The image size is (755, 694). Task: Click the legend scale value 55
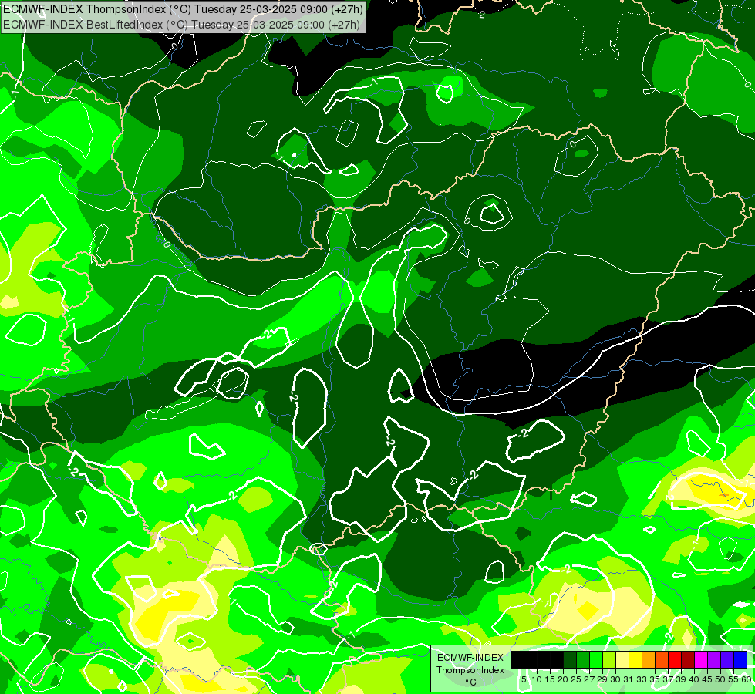click(x=734, y=679)
